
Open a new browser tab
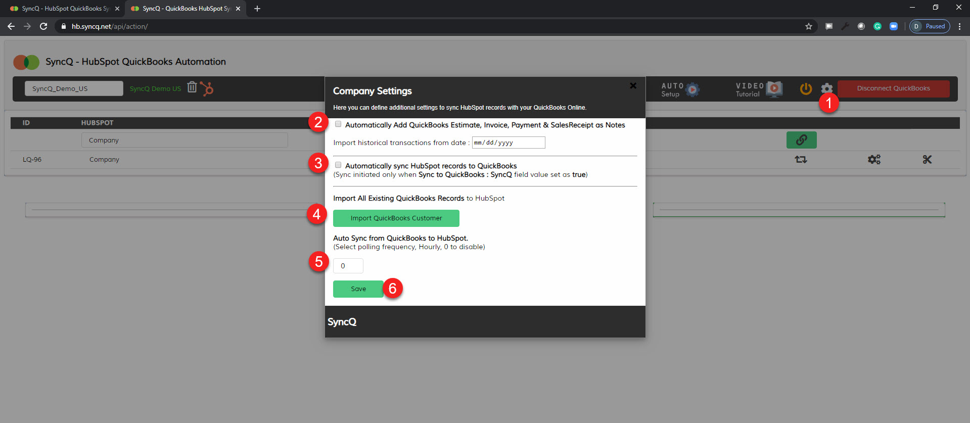tap(257, 9)
